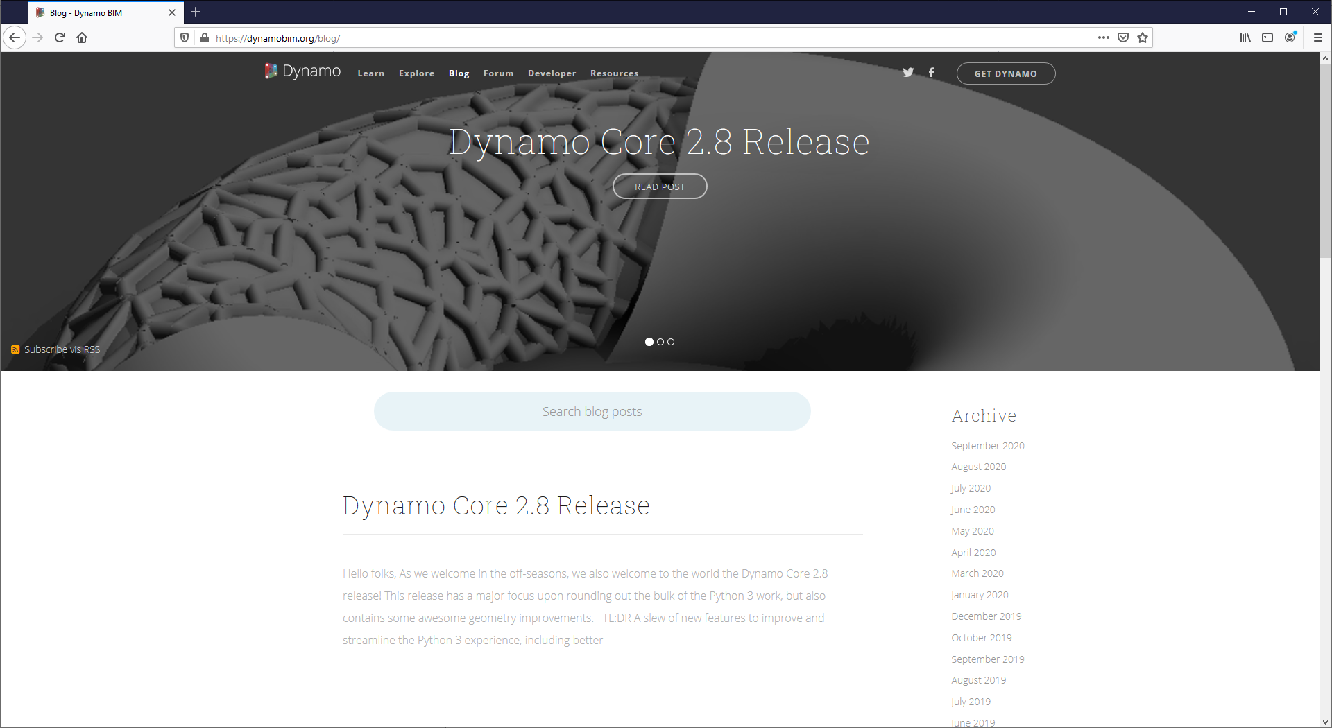Open the September 2020 archive link
The image size is (1332, 728).
(x=987, y=446)
